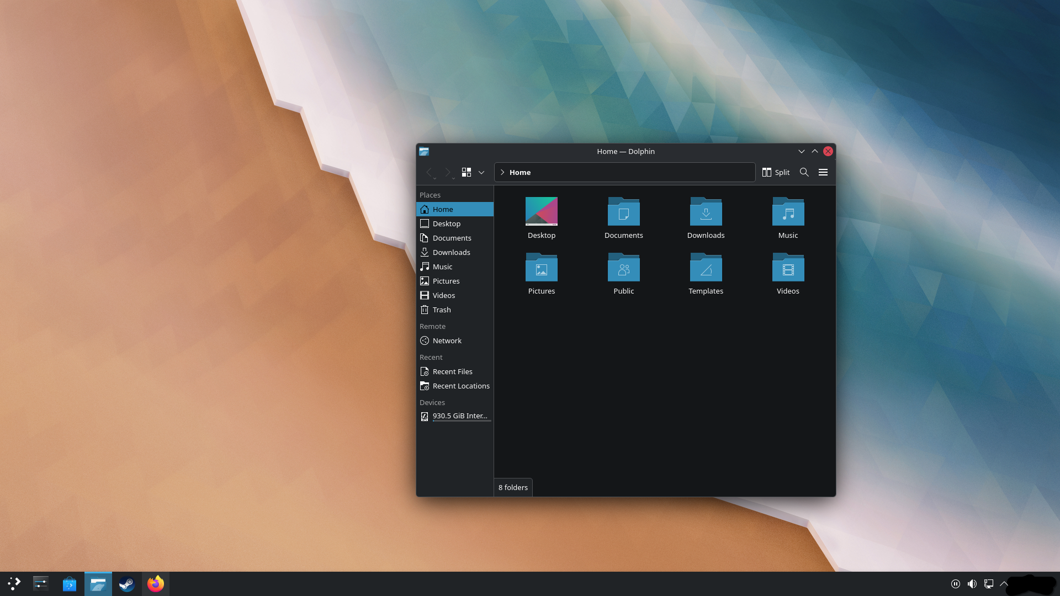The height and width of the screenshot is (596, 1060).
Task: Open the Templates folder icon
Action: click(x=706, y=268)
